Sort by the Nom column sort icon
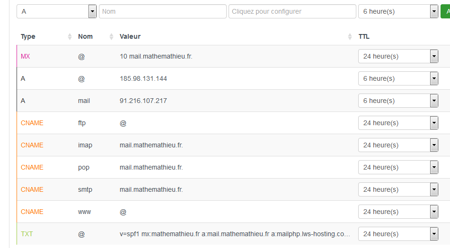450x248 pixels. coord(112,37)
